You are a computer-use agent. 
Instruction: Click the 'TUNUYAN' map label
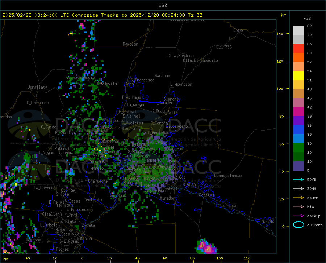click(84, 239)
